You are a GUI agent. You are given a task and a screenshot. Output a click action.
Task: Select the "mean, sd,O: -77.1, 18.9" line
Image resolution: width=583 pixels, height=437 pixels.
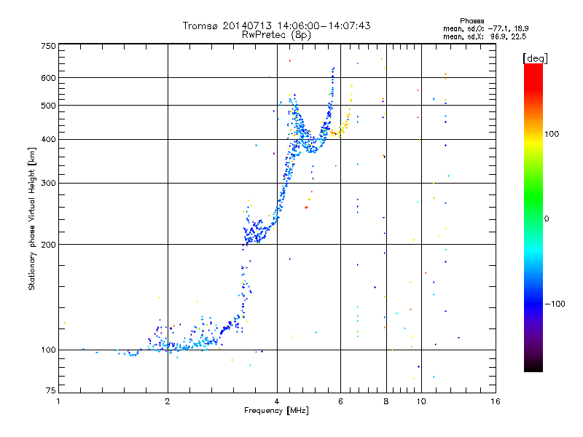(x=485, y=28)
